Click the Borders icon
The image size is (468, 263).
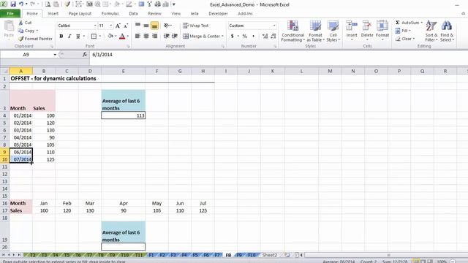[94, 36]
